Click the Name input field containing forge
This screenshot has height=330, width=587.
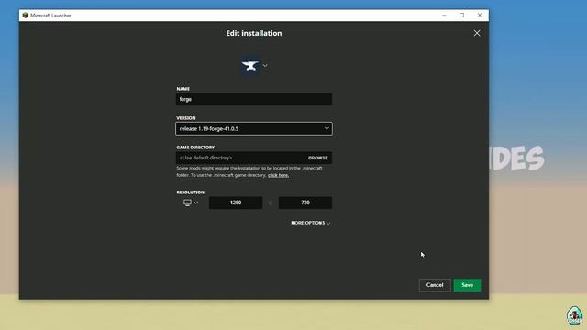point(254,100)
